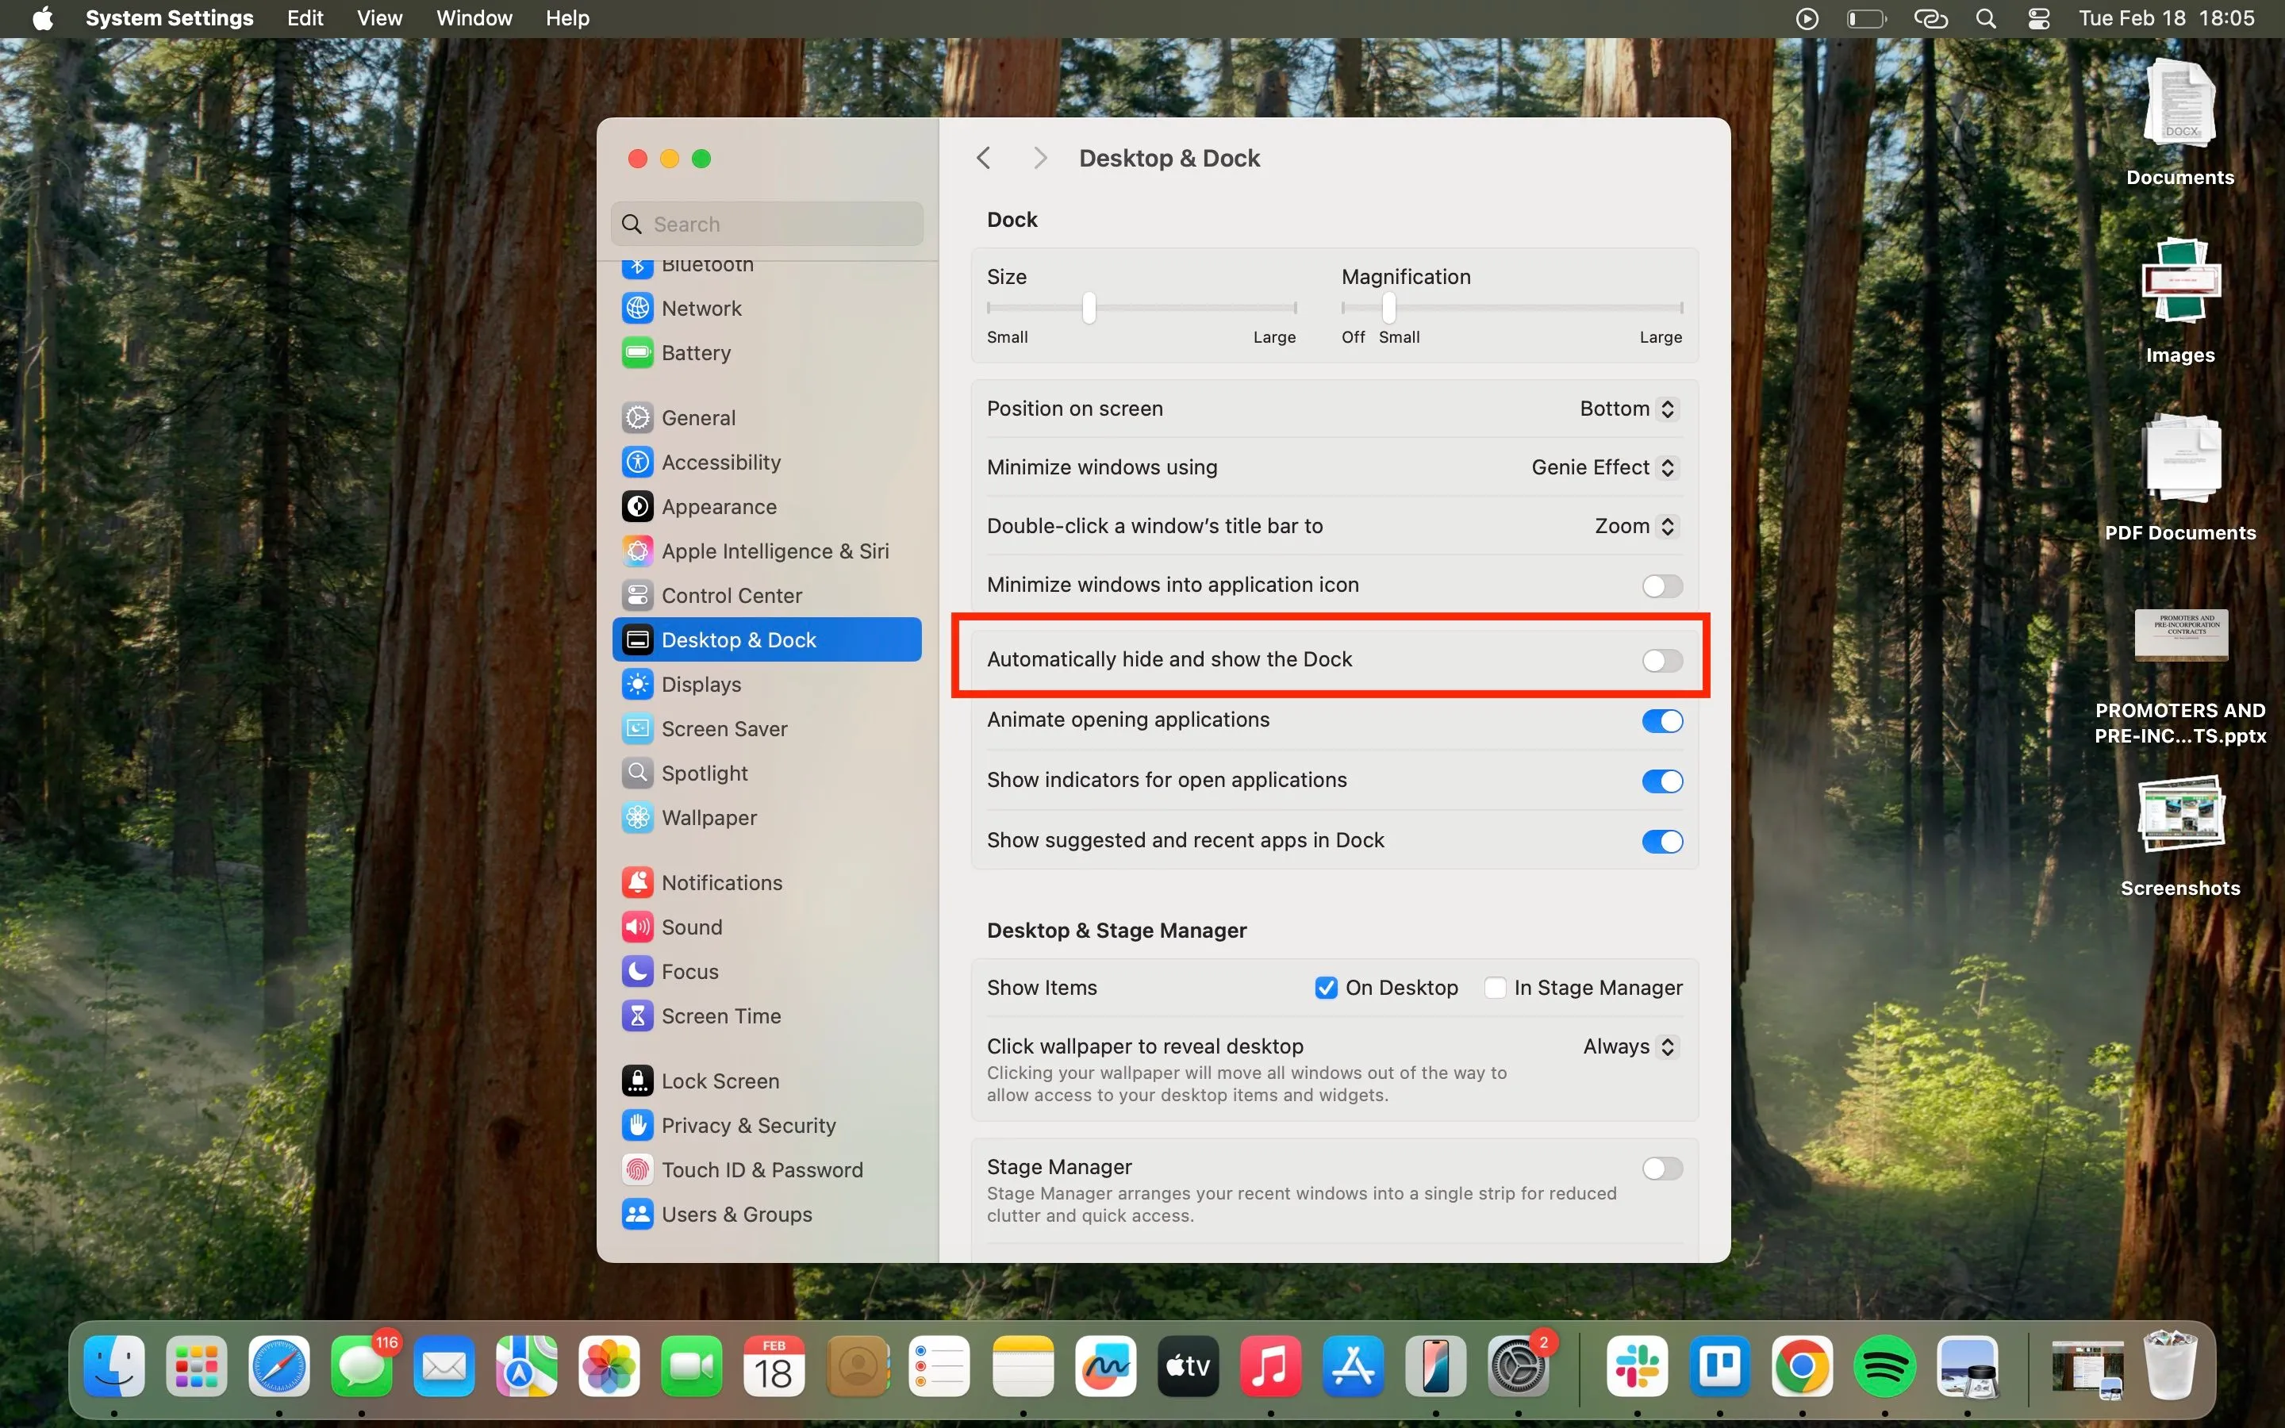Image resolution: width=2285 pixels, height=1428 pixels.
Task: Turn on Stage Manager
Action: (1661, 1169)
